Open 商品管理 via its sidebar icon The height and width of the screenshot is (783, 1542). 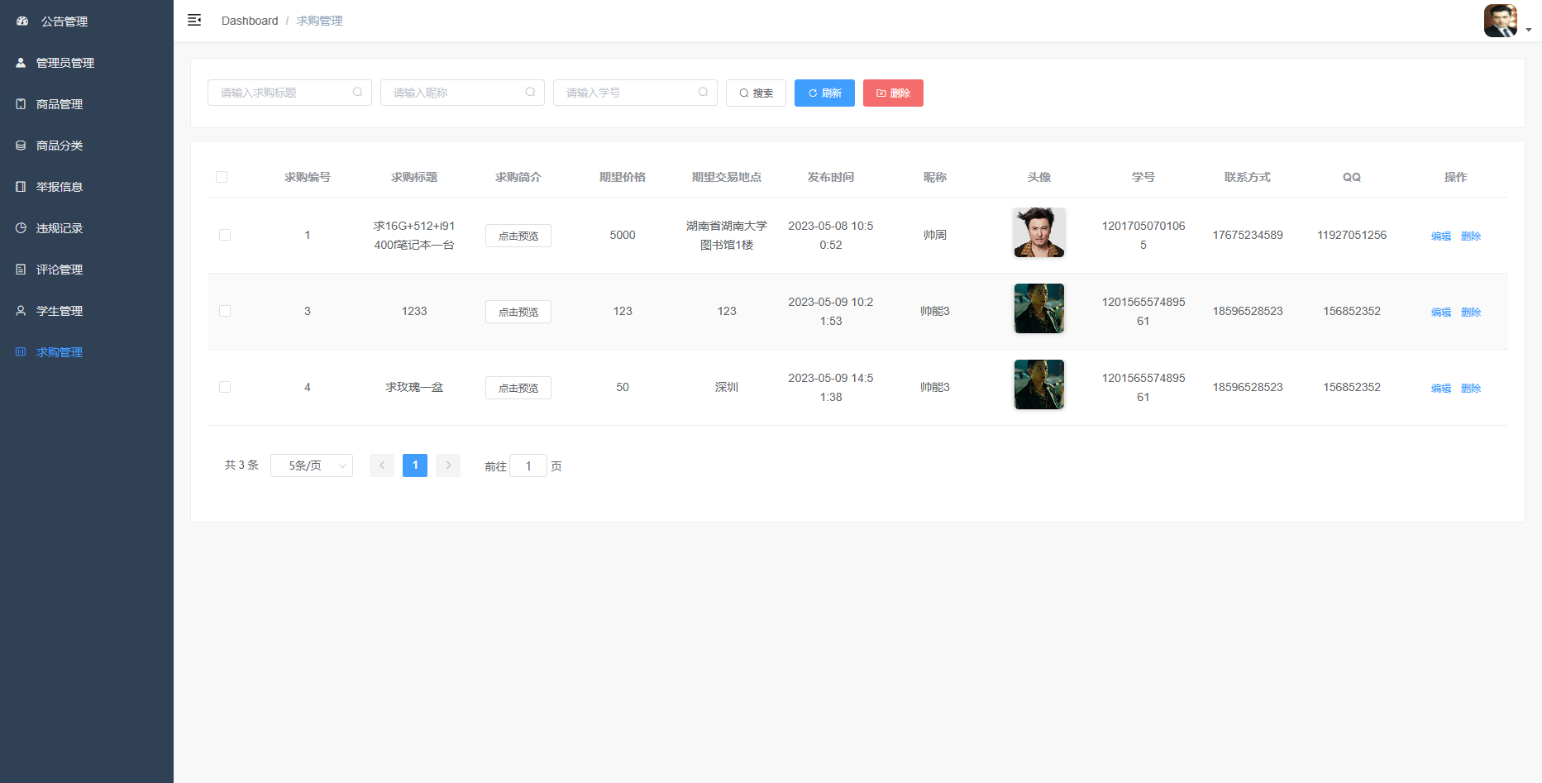pos(20,103)
